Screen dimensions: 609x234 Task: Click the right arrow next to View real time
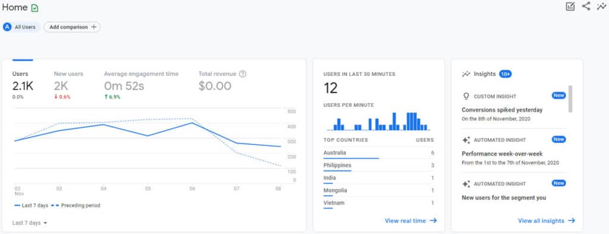coord(433,221)
